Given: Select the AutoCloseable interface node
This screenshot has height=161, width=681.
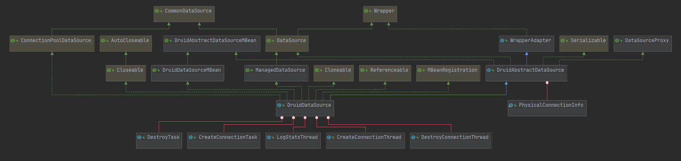Looking at the screenshot, I should click(126, 43).
